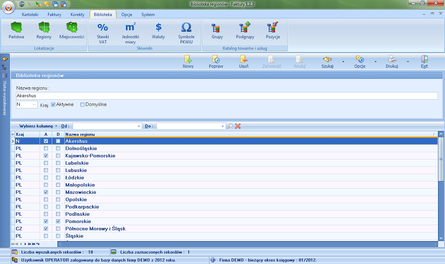The height and width of the screenshot is (264, 445).
Task: Click in the Nazwa regionu field
Action: (x=227, y=96)
